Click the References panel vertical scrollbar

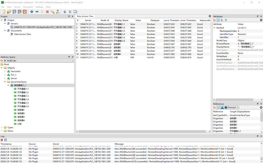click(261, 117)
